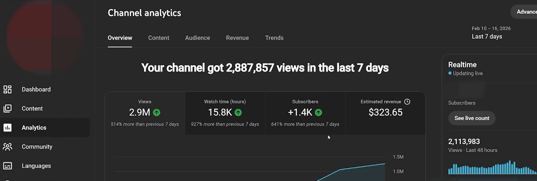Click the Languages icon in sidebar
Screen dimensions: 537x181
[7, 166]
